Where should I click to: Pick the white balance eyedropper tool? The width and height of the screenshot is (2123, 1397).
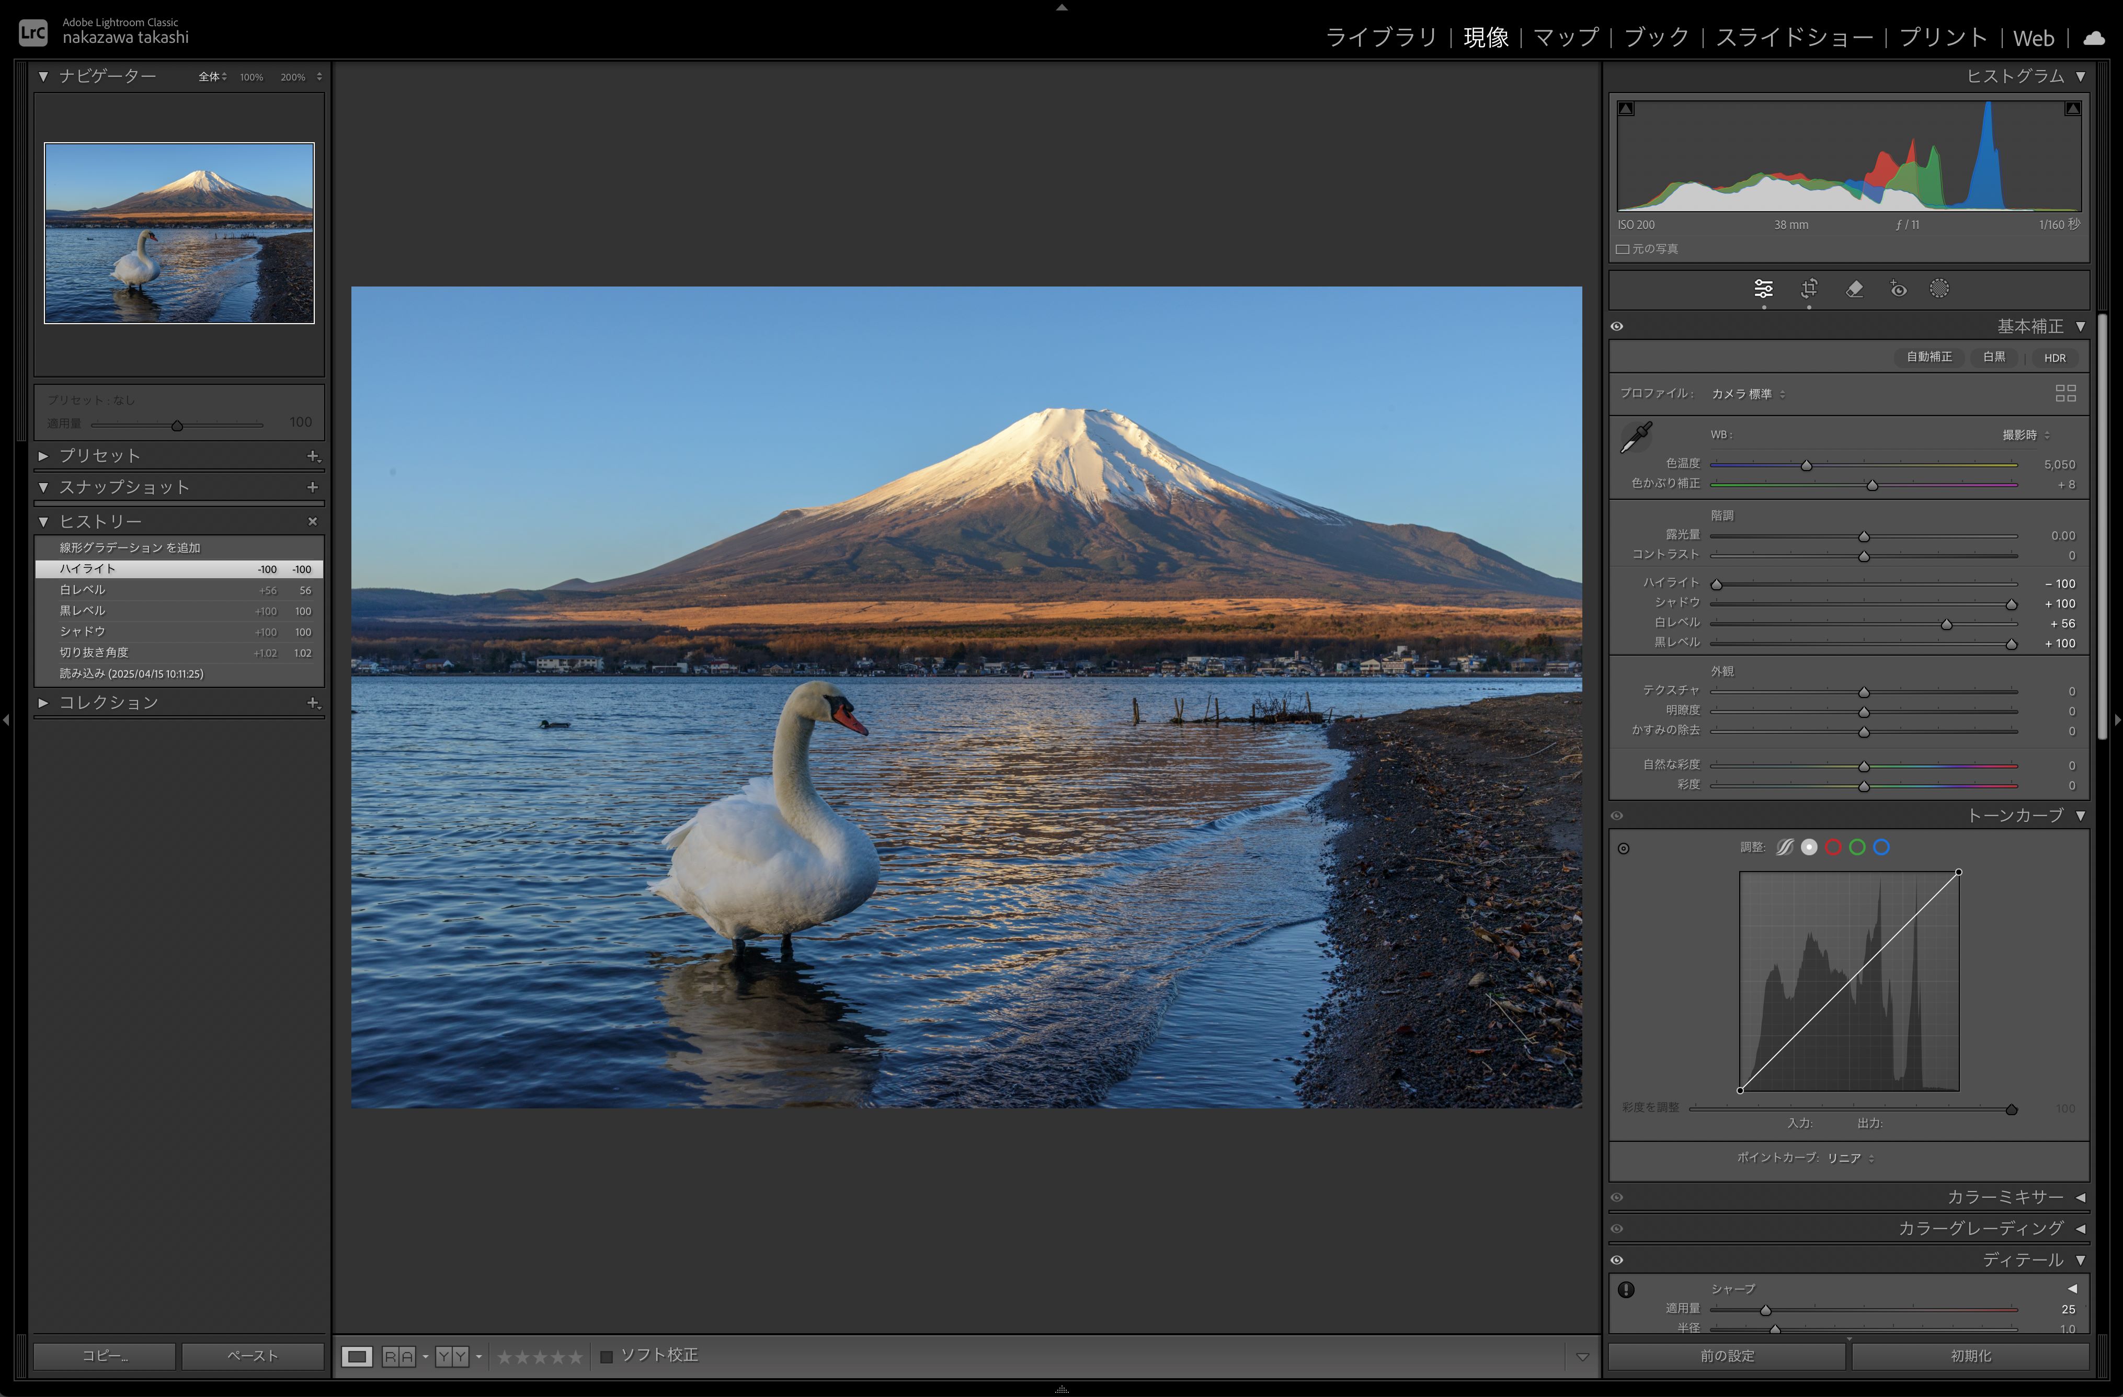pyautogui.click(x=1636, y=437)
